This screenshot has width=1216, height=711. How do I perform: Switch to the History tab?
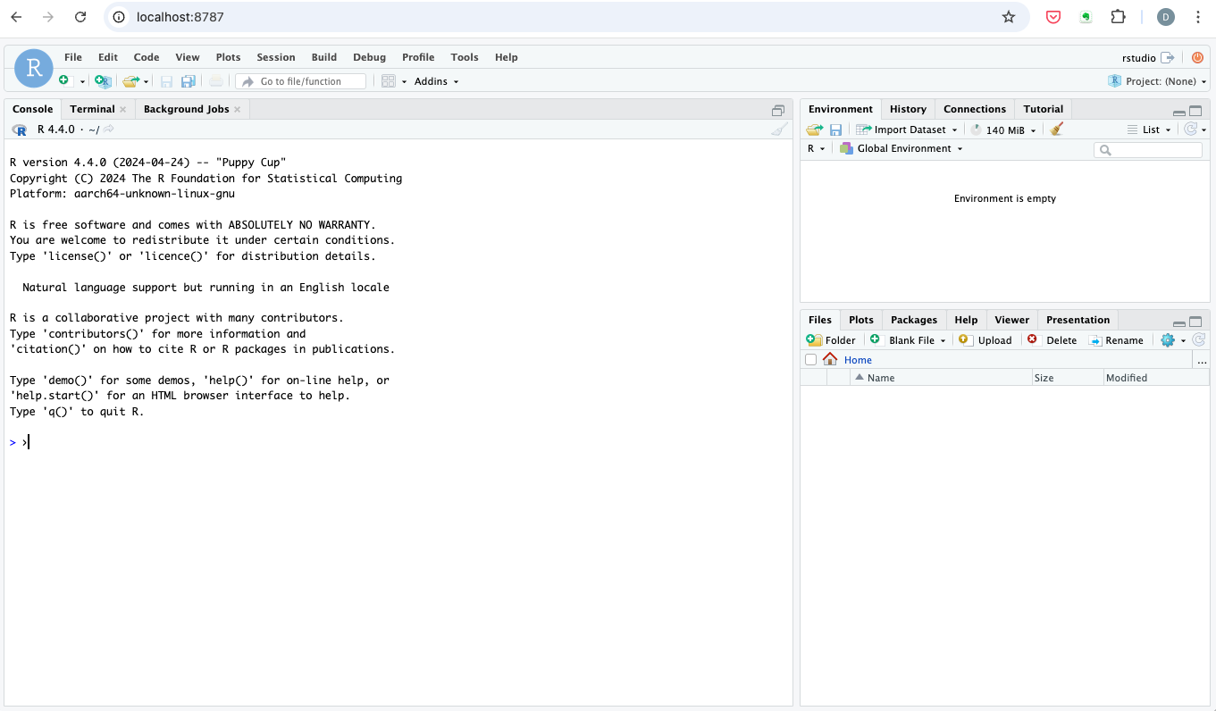click(908, 109)
